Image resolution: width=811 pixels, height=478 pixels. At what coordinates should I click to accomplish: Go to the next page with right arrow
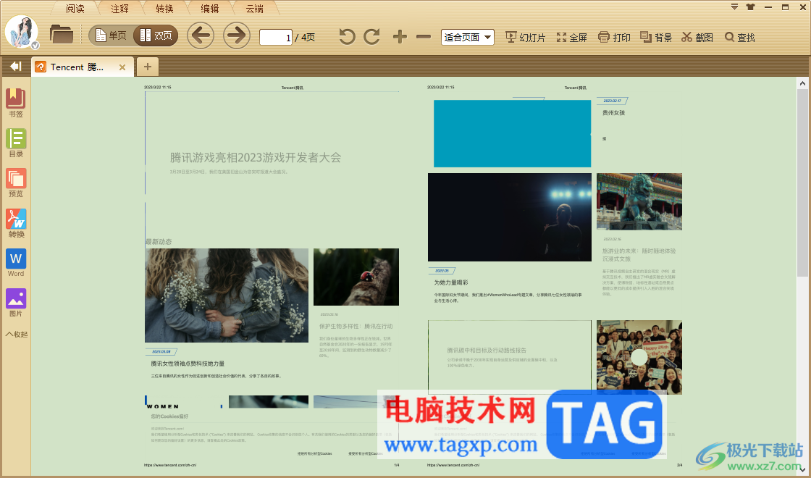[x=236, y=35]
